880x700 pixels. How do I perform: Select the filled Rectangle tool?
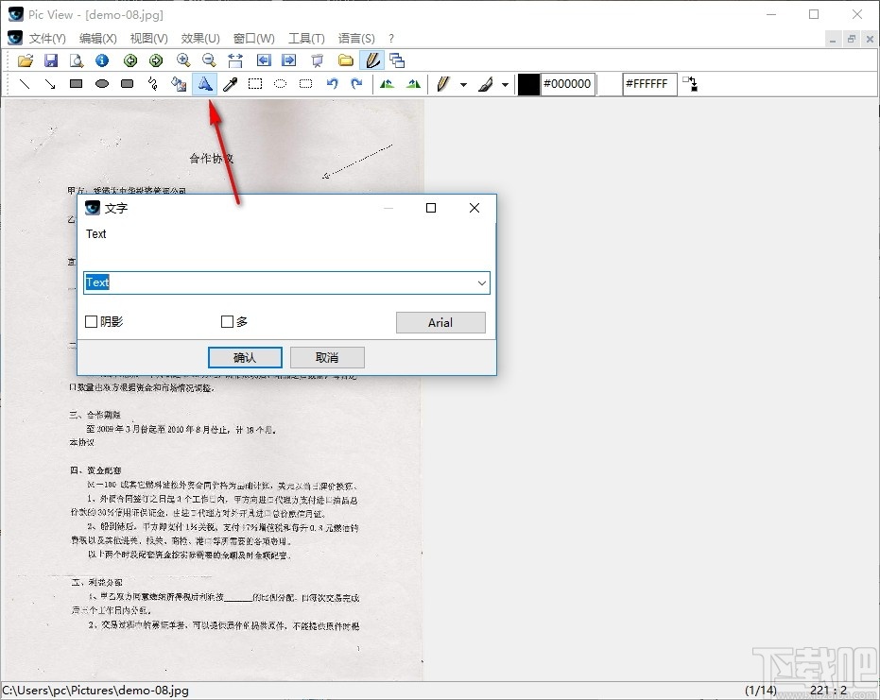pyautogui.click(x=77, y=84)
